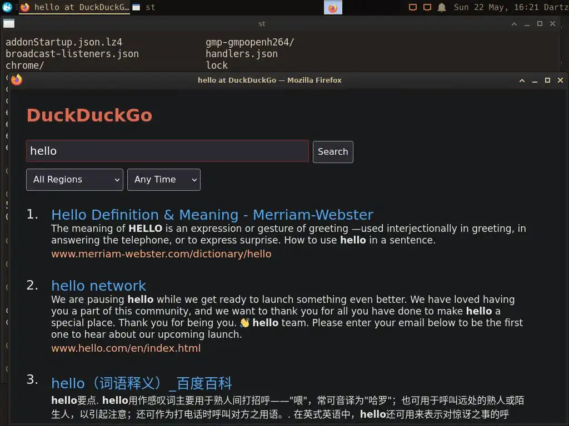Image resolution: width=569 pixels, height=426 pixels.
Task: Click 'chrome/' in the st terminal
Action: (x=24, y=65)
